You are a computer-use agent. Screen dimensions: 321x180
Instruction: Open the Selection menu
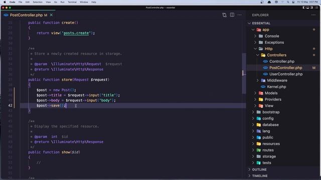pyautogui.click(x=38, y=2)
